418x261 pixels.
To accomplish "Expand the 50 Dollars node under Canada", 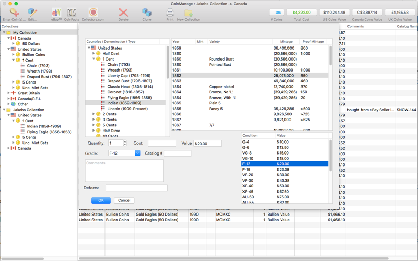I will 14,44.
